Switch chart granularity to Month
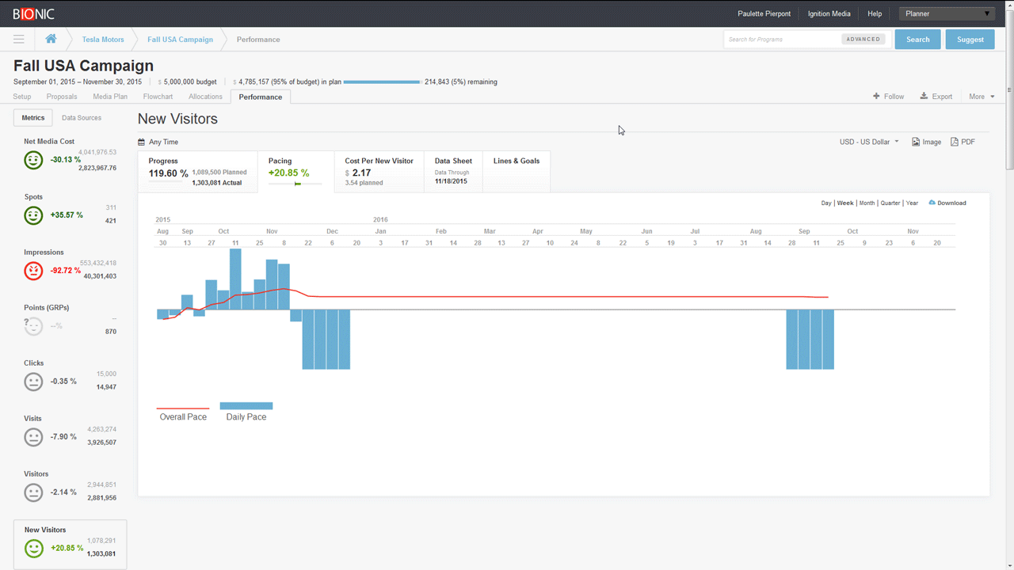This screenshot has width=1014, height=570. click(x=867, y=203)
